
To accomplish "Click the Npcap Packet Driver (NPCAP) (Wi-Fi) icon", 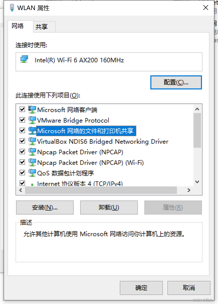I will 32,162.
